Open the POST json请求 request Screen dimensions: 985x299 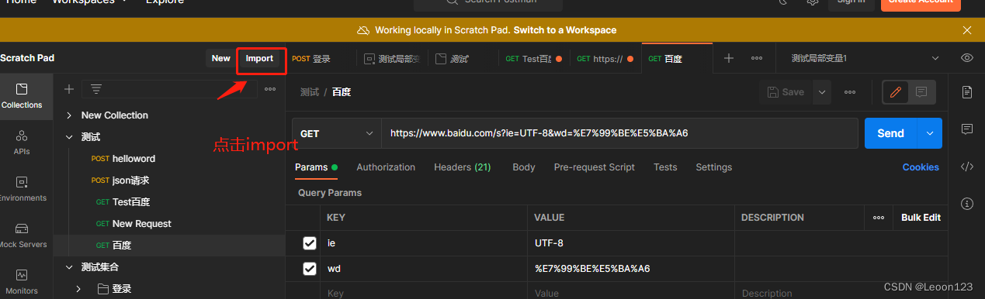pyautogui.click(x=169, y=180)
